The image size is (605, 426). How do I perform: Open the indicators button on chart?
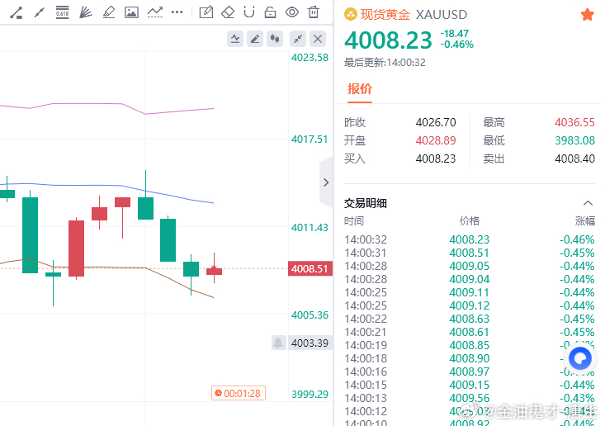[x=235, y=39]
